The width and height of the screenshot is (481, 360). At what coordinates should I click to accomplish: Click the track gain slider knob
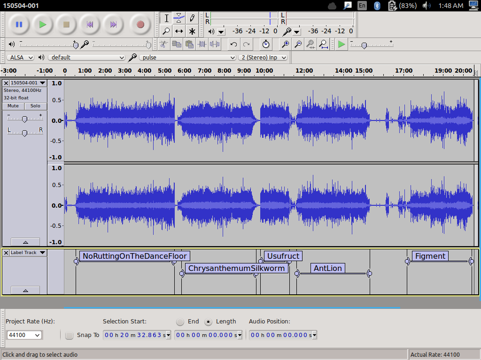[24, 119]
